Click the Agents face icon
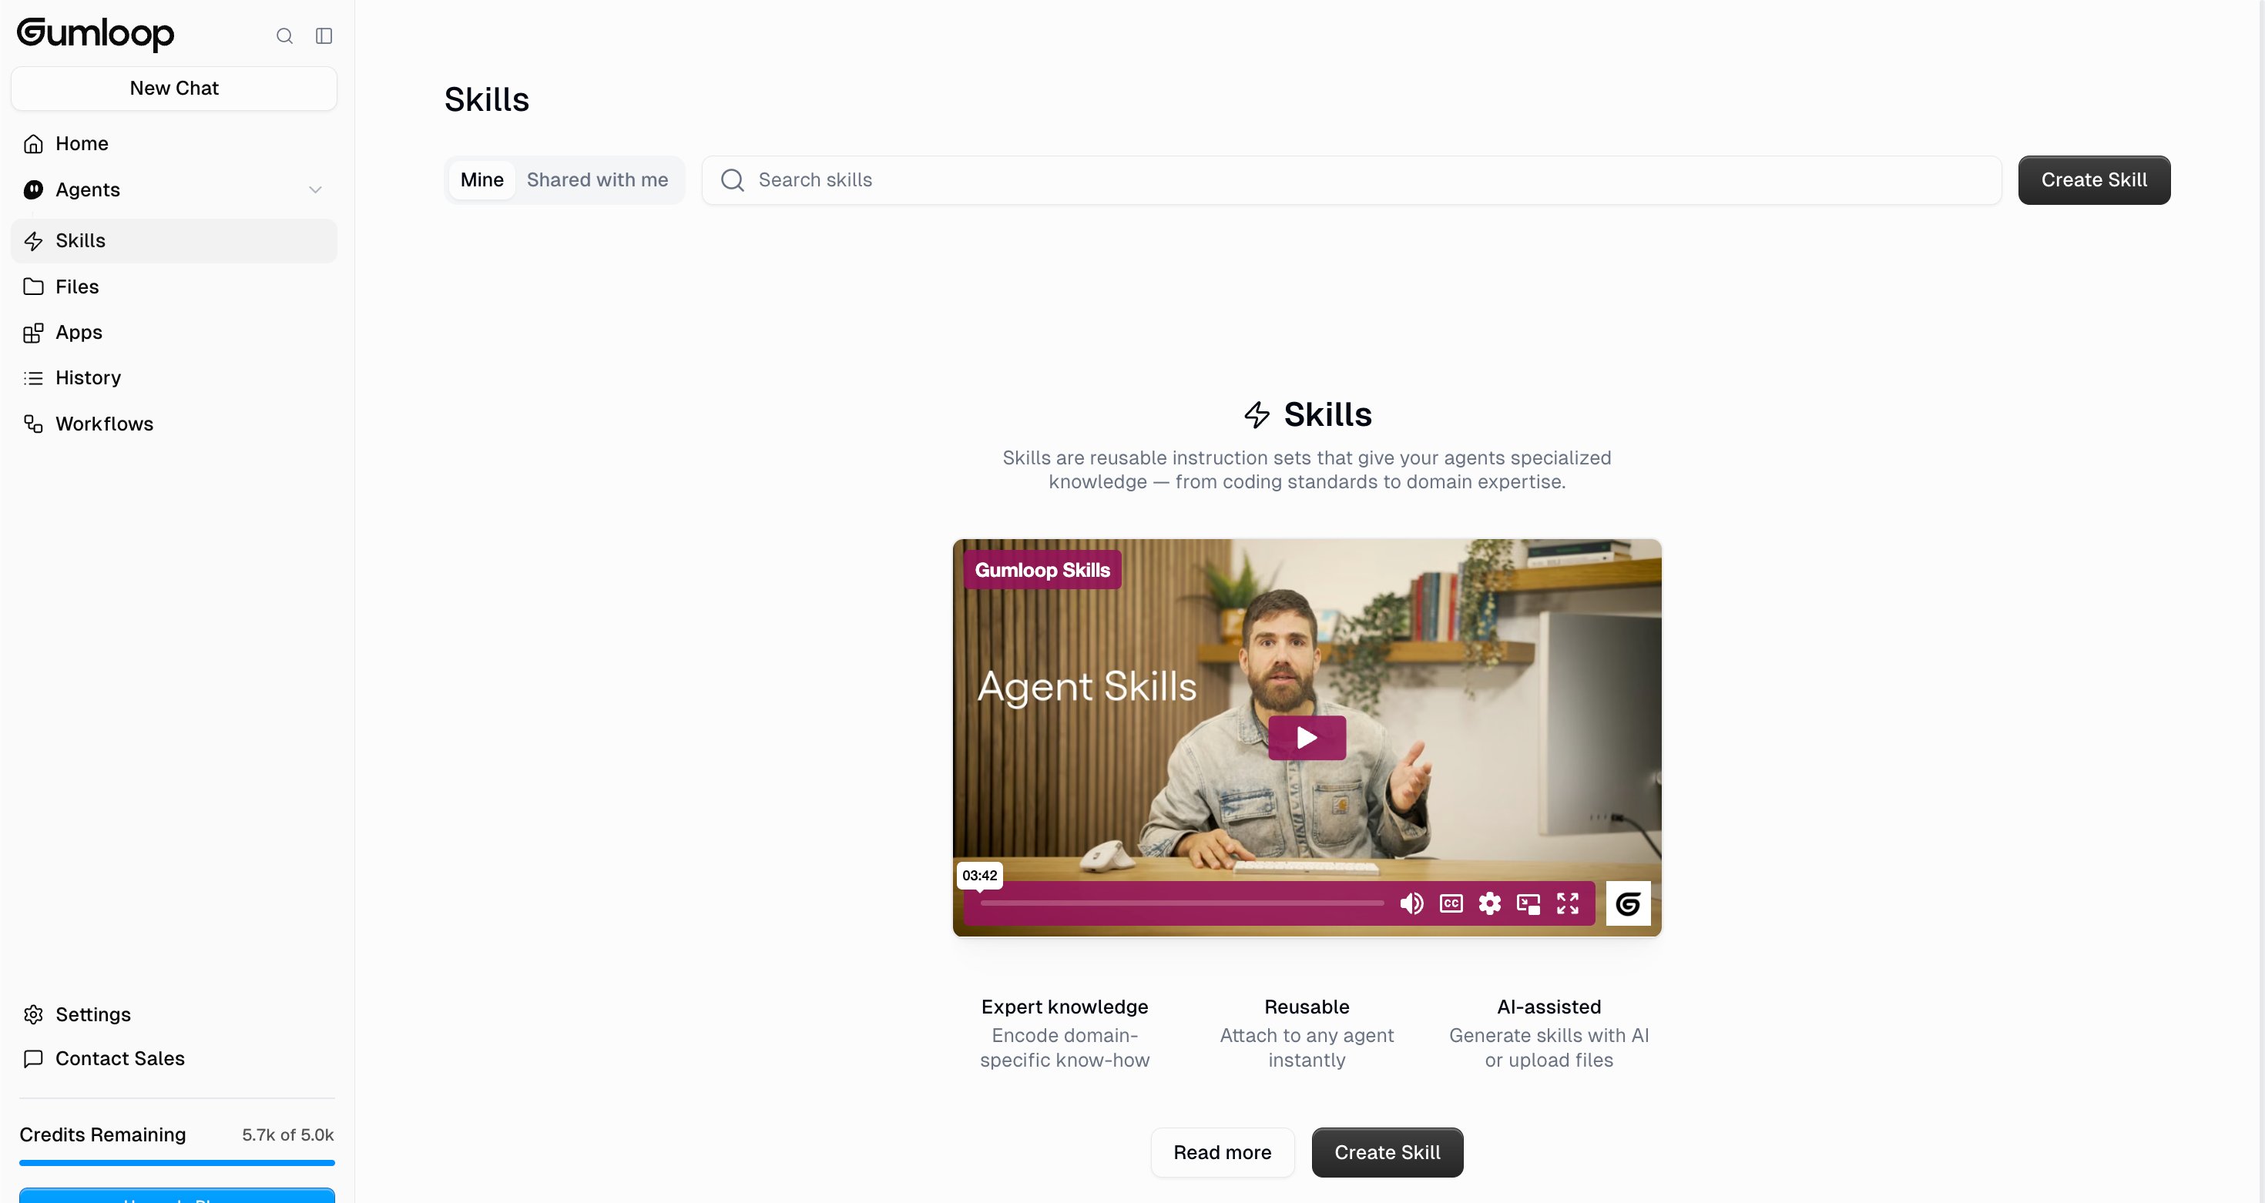Screen dimensions: 2265x1203 tap(33, 189)
